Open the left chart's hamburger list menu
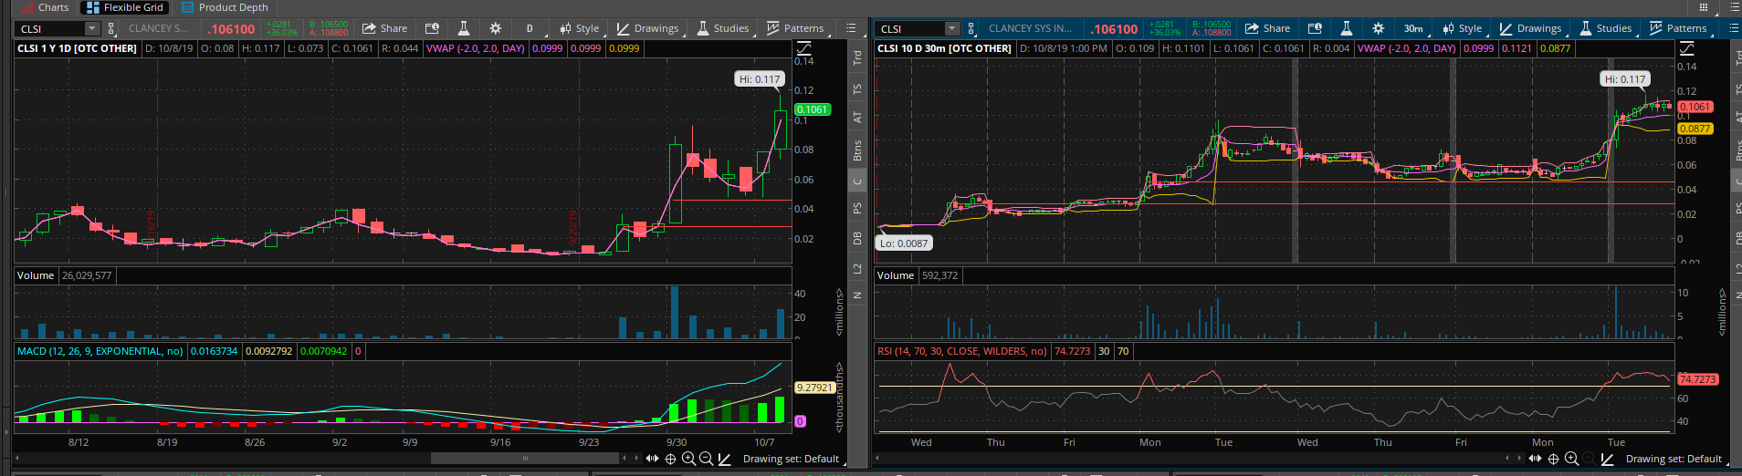Screen dimensions: 1742x476 point(851,28)
